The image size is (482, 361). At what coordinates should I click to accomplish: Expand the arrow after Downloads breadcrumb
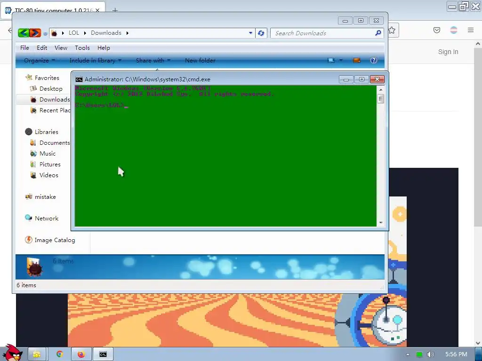pos(127,33)
